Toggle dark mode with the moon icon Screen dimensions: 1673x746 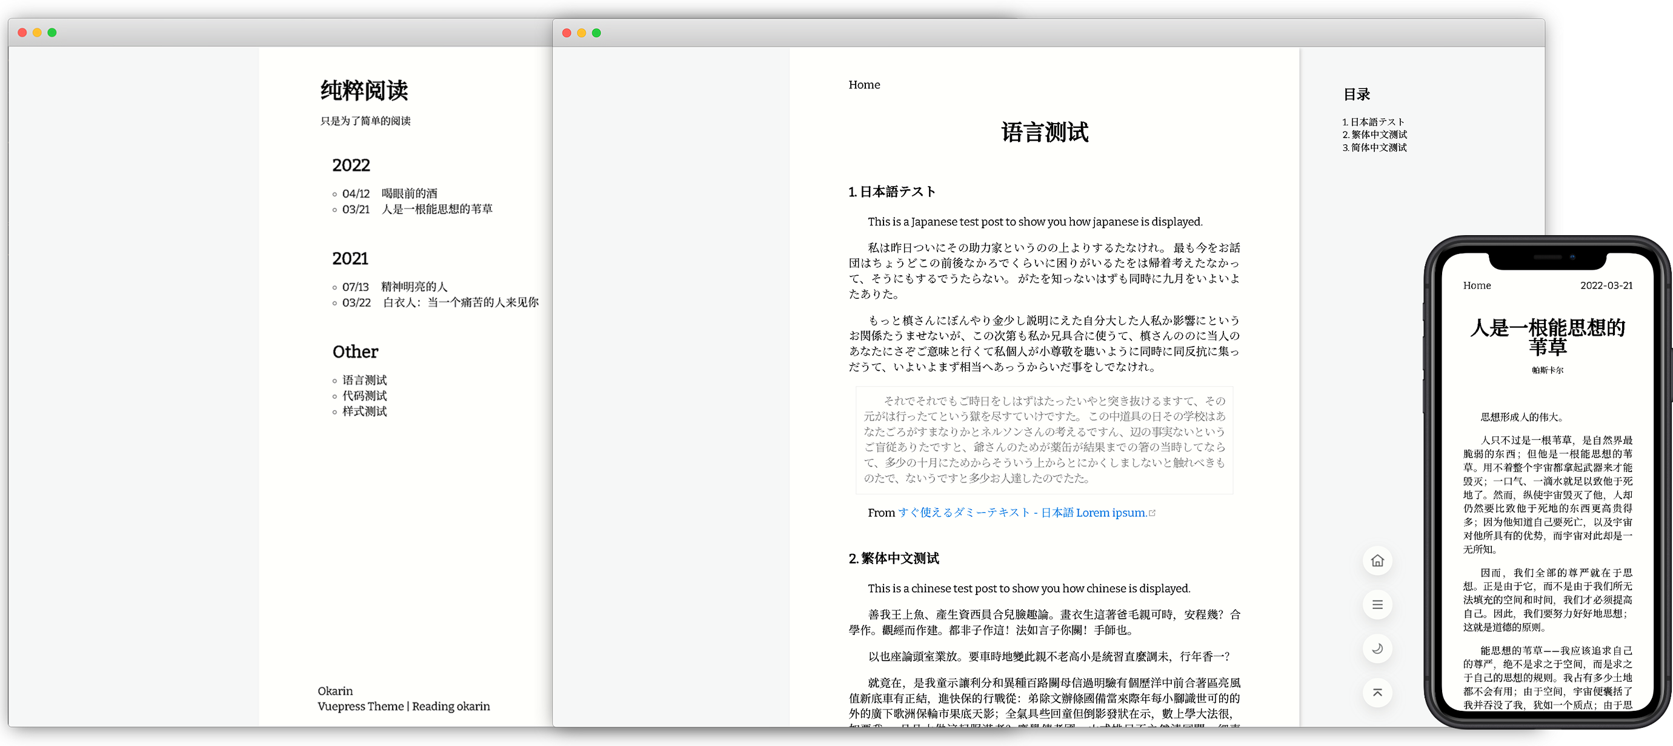[1377, 648]
